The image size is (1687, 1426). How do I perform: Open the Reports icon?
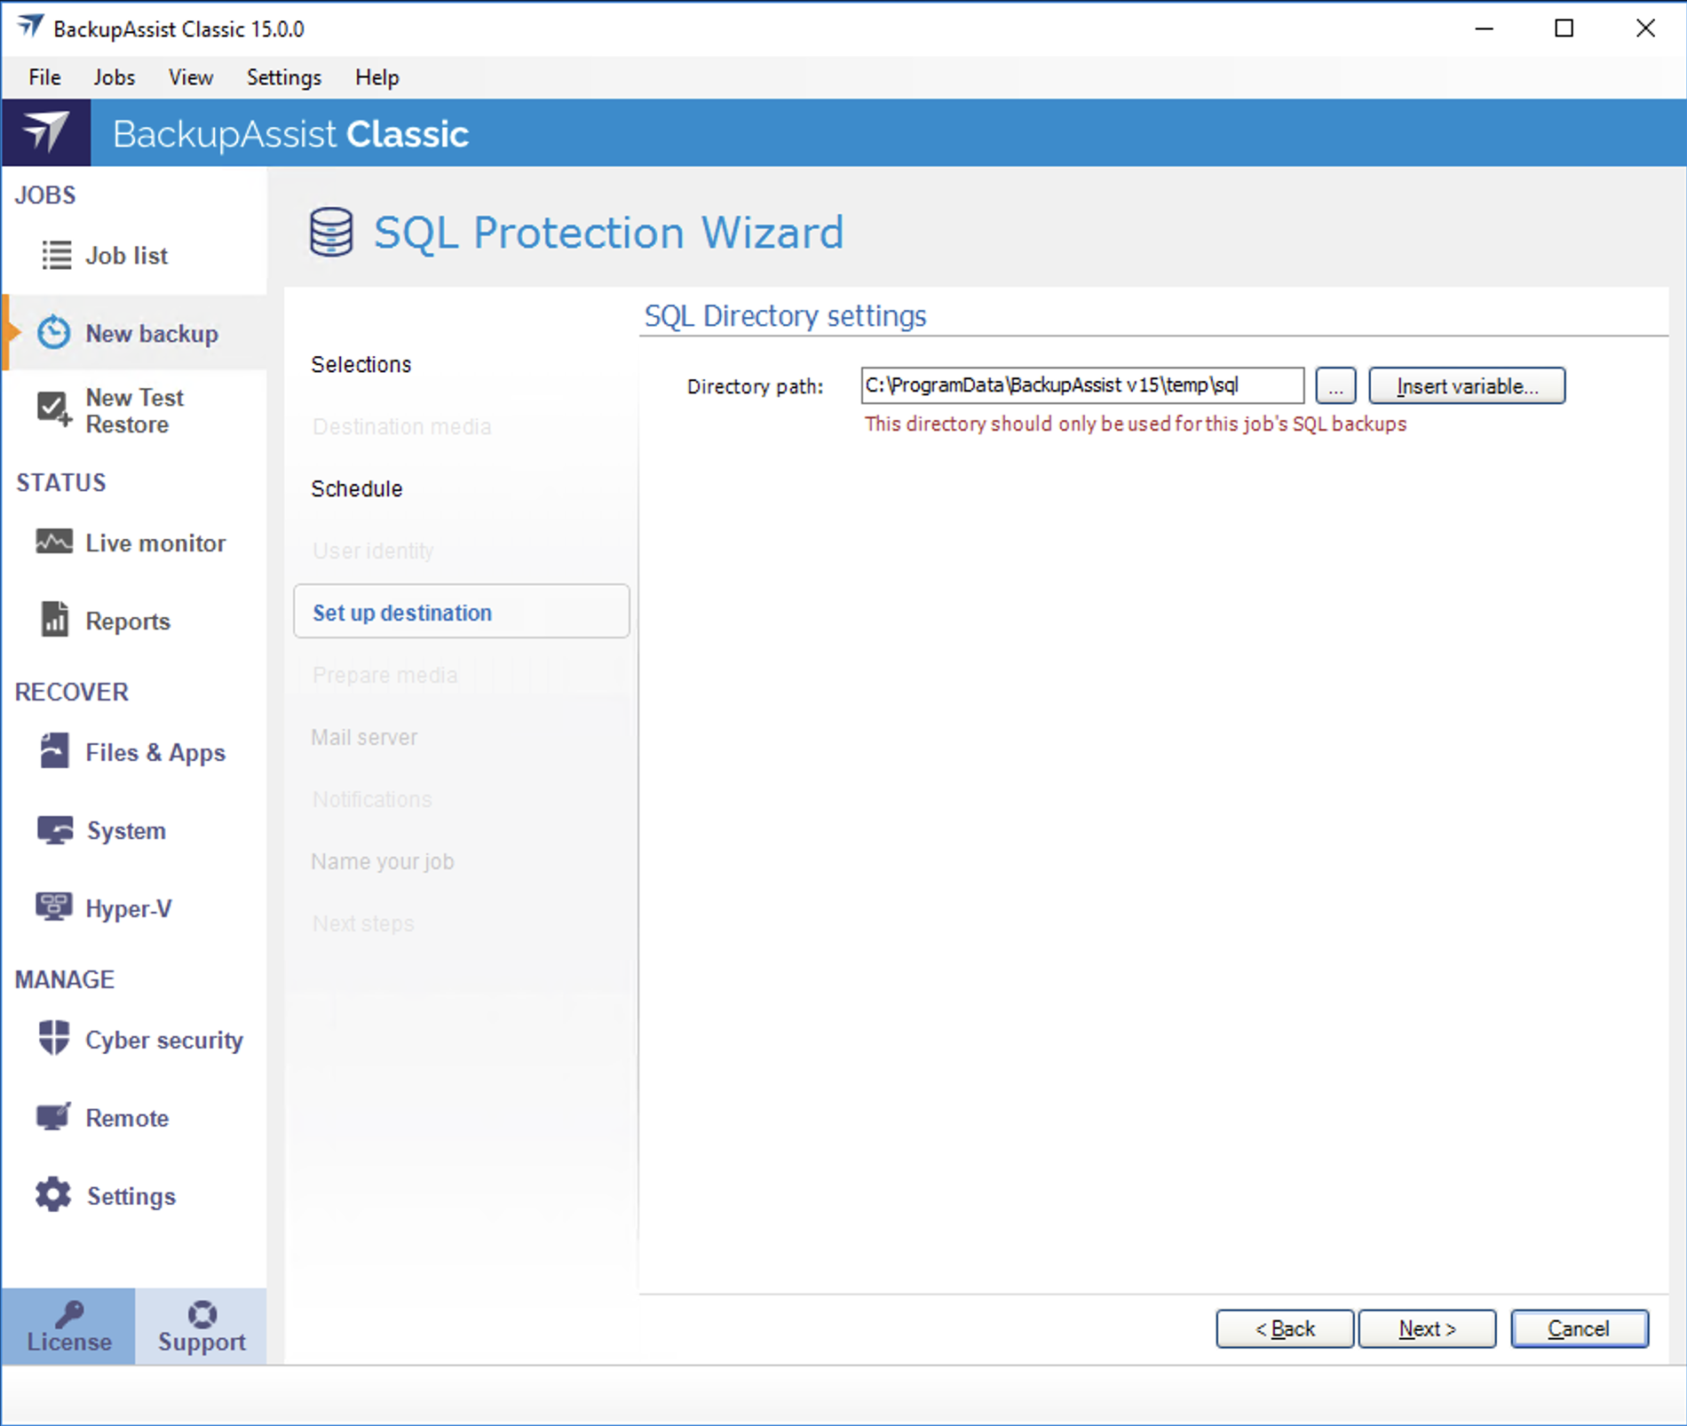[54, 620]
